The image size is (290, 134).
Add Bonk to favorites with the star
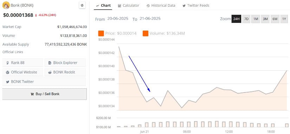point(82,5)
